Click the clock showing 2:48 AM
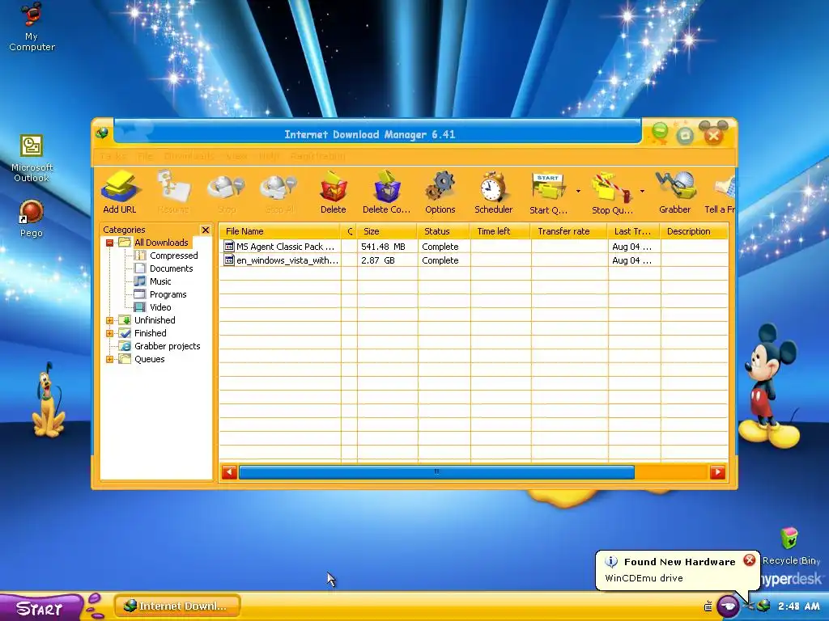Image resolution: width=829 pixels, height=621 pixels. 798,606
